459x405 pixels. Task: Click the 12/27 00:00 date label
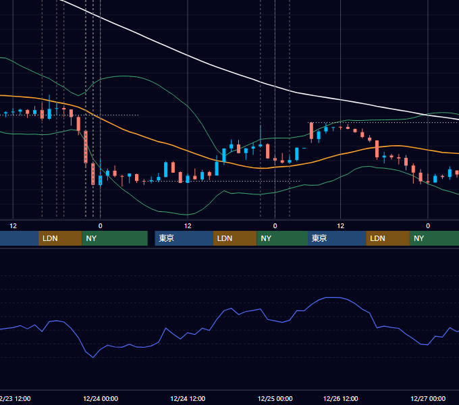tap(428, 398)
